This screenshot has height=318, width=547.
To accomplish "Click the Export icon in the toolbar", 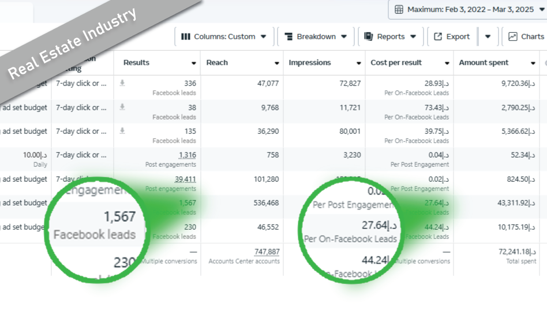I will point(438,36).
